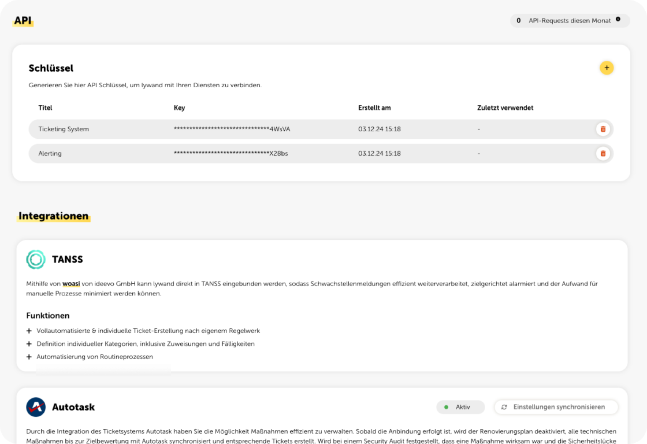Click the sync arrows icon in Einstellungen synchronisieren

coord(504,407)
